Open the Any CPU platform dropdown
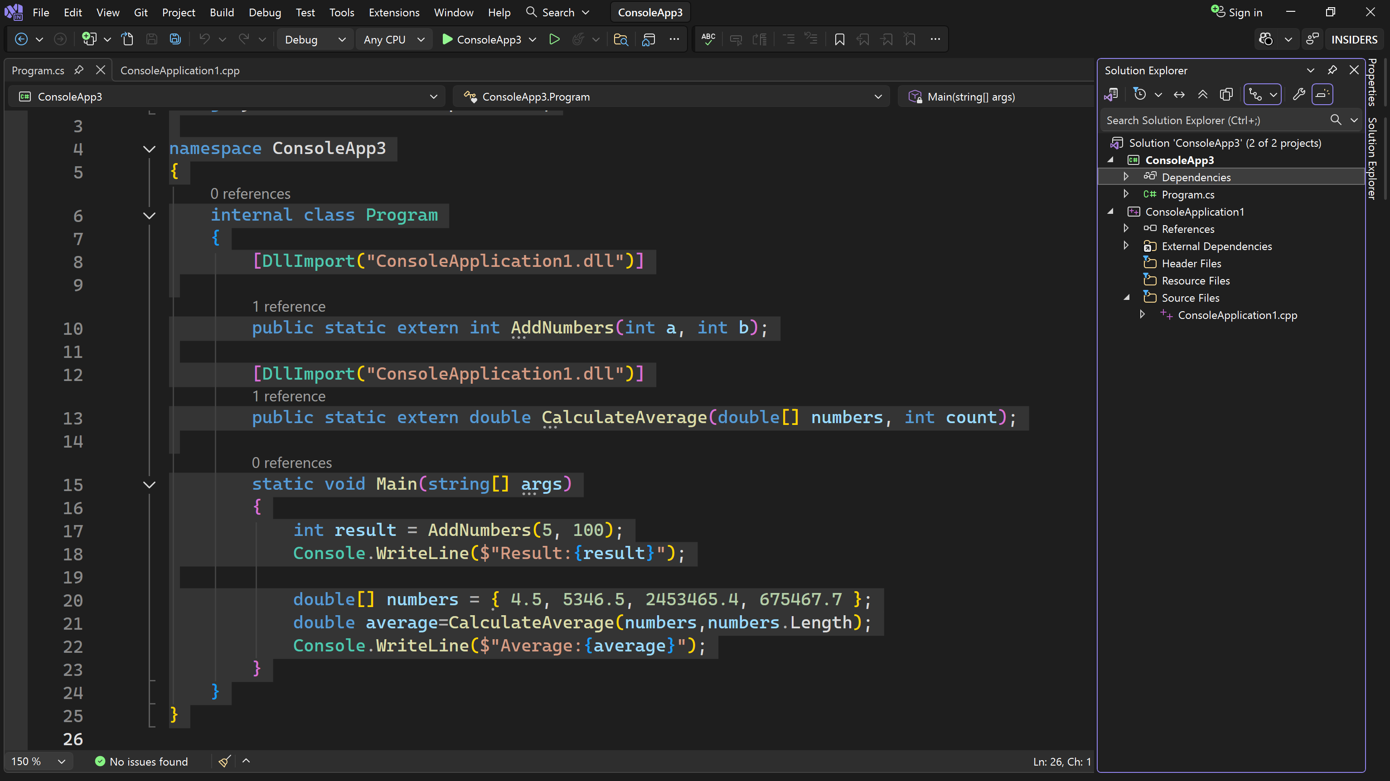This screenshot has width=1390, height=781. (394, 39)
